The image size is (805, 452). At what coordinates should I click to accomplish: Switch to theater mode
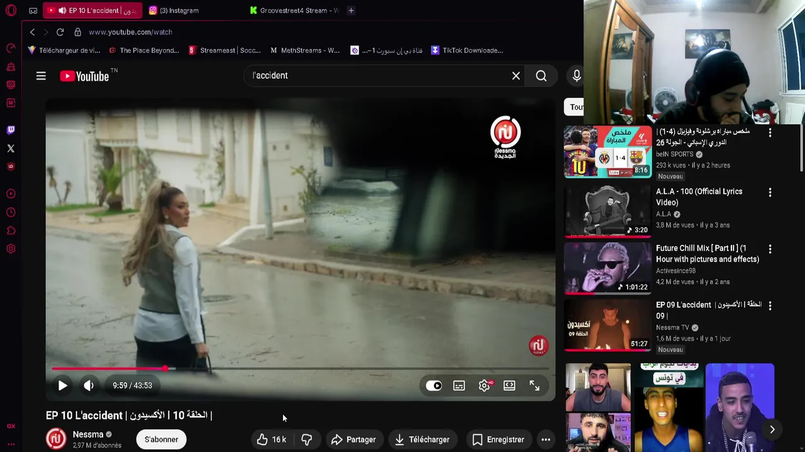(509, 385)
